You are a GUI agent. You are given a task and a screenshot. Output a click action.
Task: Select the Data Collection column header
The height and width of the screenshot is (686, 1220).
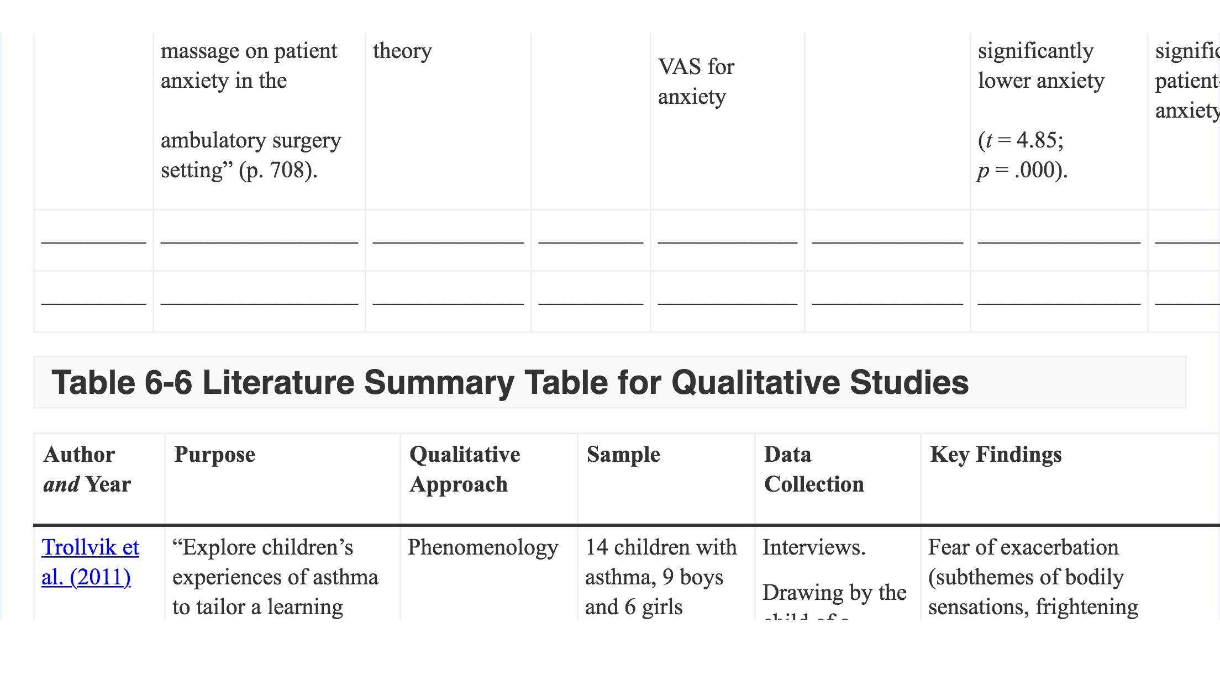coord(814,469)
